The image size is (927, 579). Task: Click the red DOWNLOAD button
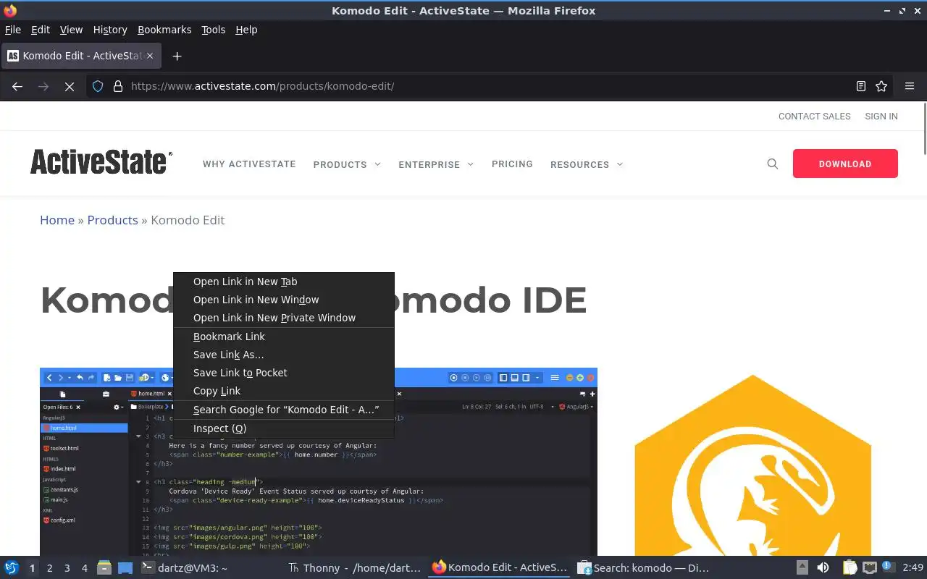pyautogui.click(x=845, y=164)
